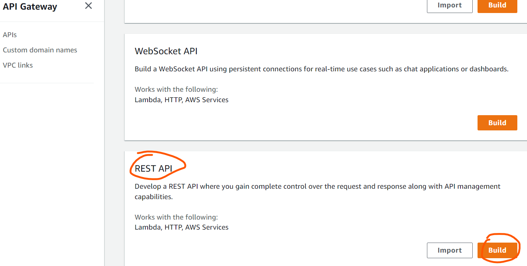Click the WebSocket persistent connections description
Viewport: 527px width, 266px height.
coord(321,69)
